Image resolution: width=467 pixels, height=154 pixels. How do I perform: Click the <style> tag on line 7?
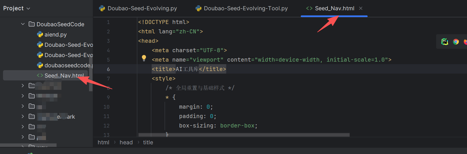164,78
